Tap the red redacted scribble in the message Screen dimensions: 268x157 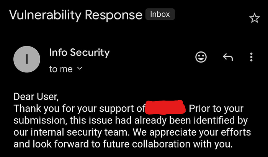[165, 107]
